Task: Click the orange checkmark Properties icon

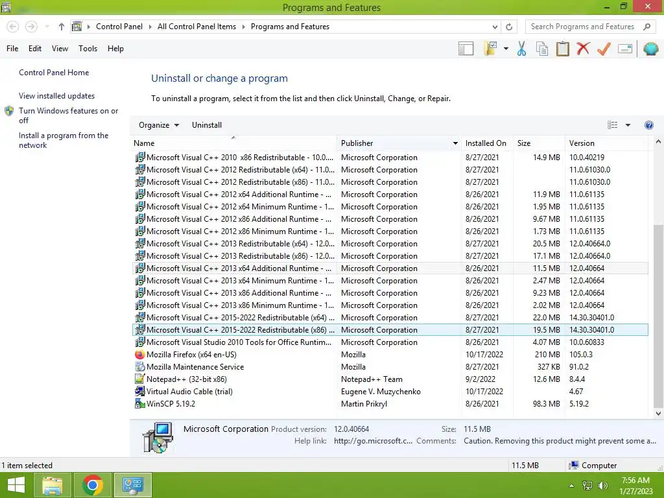Action: 604,49
